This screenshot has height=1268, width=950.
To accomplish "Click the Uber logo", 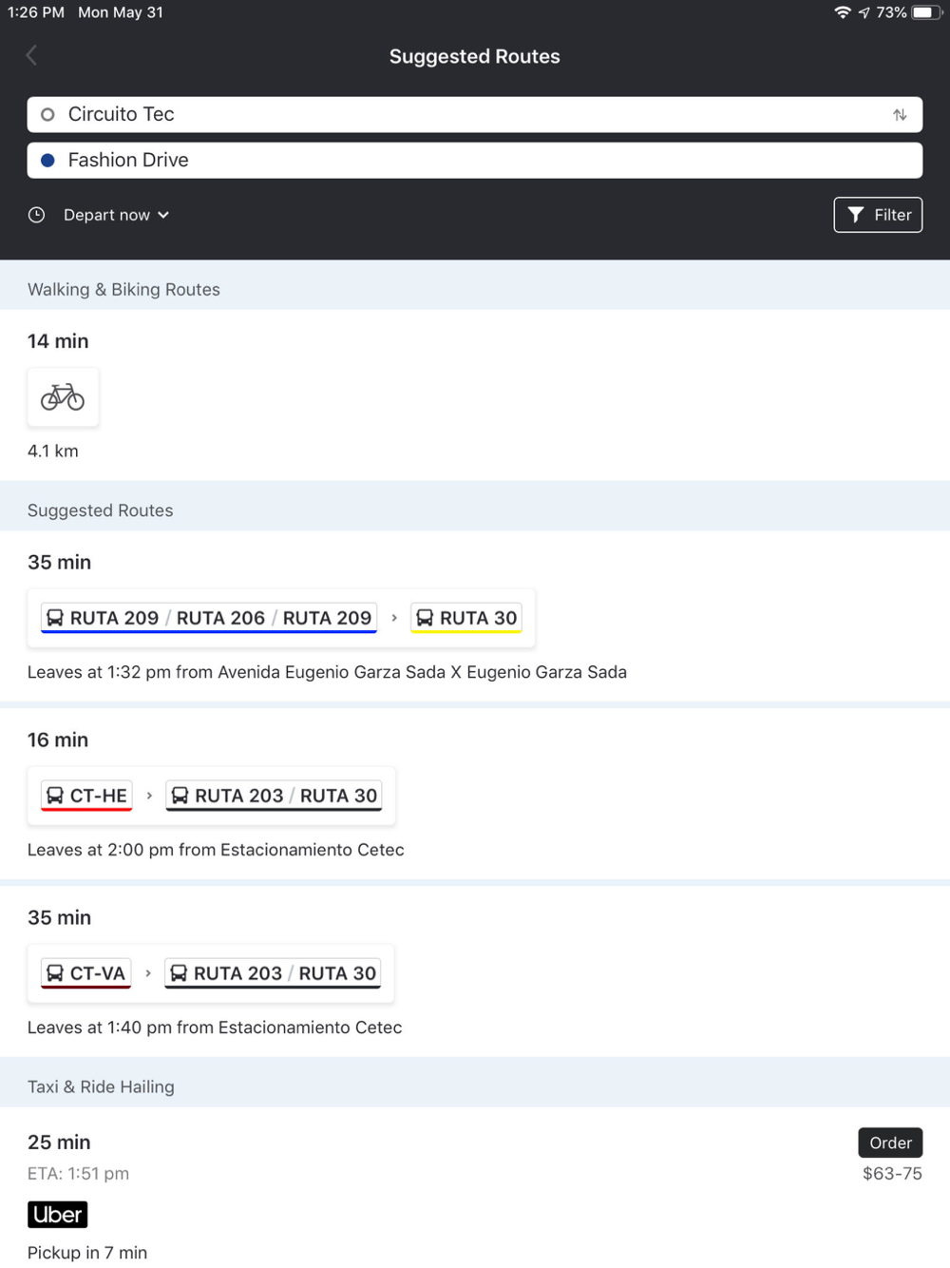I will pyautogui.click(x=58, y=1215).
